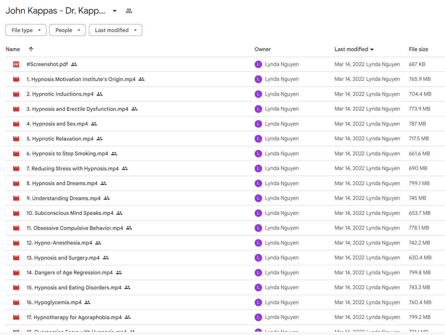Click video icon for Hypnosis and Surgery
The image size is (445, 335).
[16, 258]
